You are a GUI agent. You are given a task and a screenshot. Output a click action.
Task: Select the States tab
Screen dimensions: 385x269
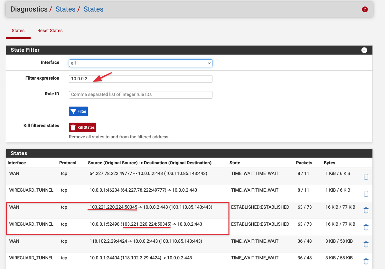coord(18,31)
